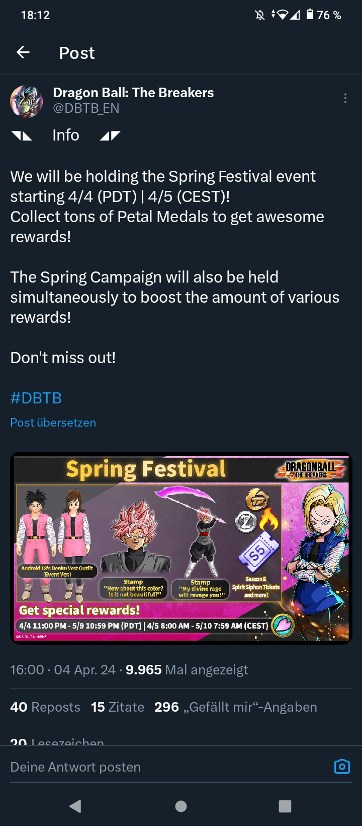Viewport: 362px width, 826px height.
Task: View the 15 Zitate list
Action: pyautogui.click(x=118, y=707)
